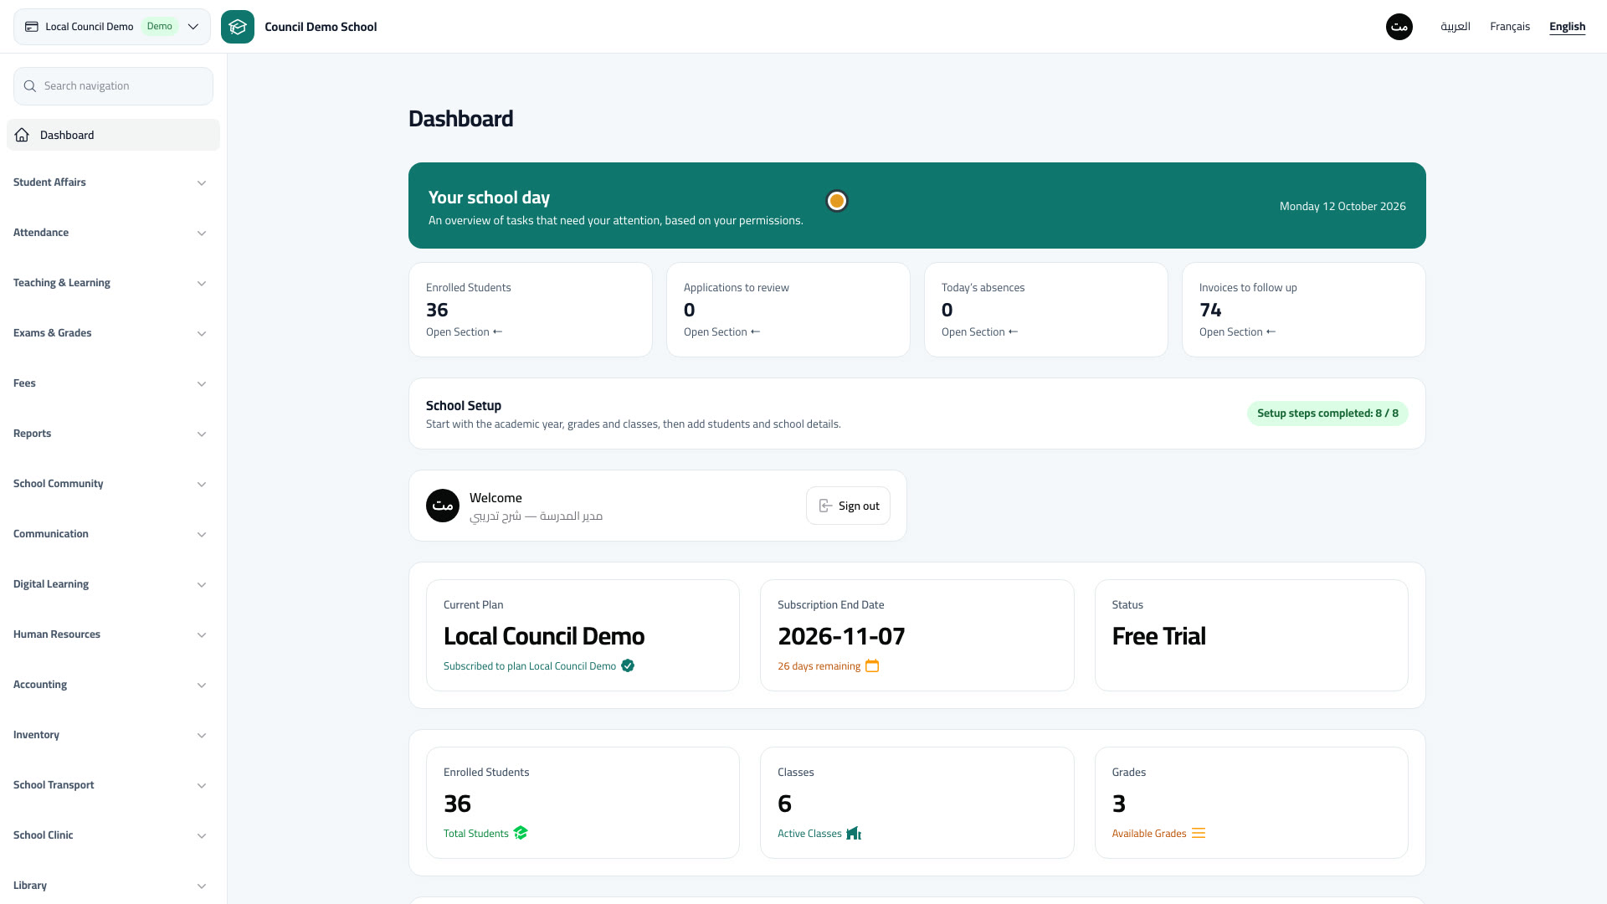This screenshot has height=904, width=1607.
Task: Click the arrow icon under Invoices to follow up
Action: [1271, 332]
